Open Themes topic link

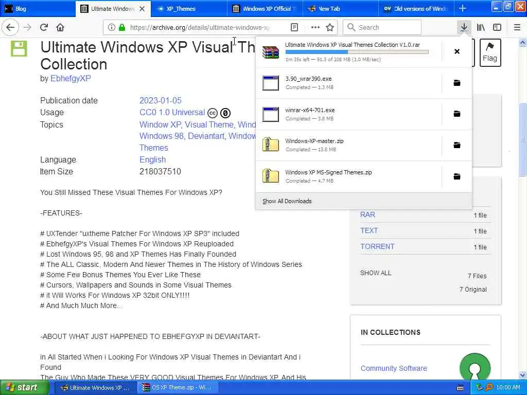(x=153, y=148)
